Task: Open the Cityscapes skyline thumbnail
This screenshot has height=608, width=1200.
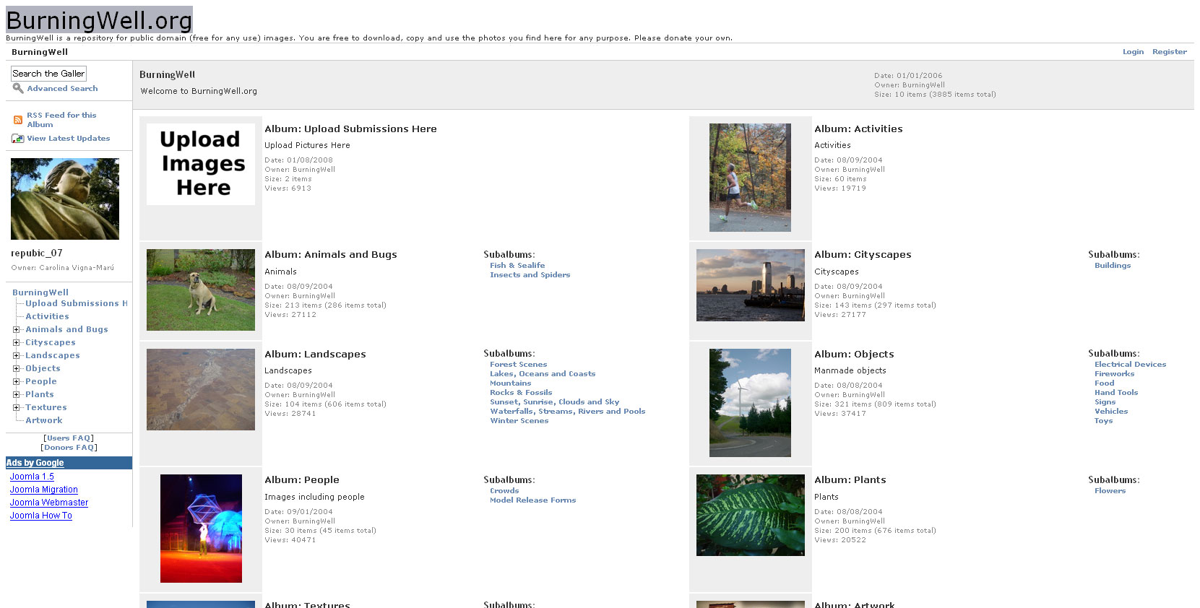Action: pyautogui.click(x=750, y=285)
